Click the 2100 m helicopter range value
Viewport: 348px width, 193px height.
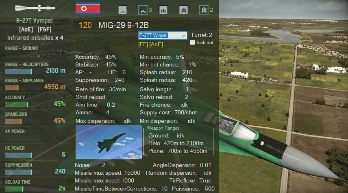56,71
